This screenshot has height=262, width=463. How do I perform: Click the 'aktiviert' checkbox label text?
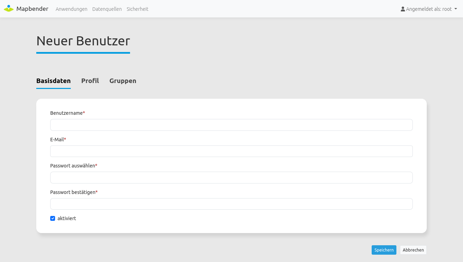click(x=67, y=218)
